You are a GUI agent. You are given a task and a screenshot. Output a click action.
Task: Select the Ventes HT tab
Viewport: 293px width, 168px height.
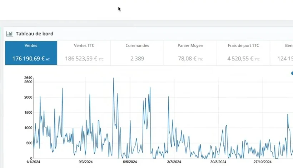[x=31, y=53]
